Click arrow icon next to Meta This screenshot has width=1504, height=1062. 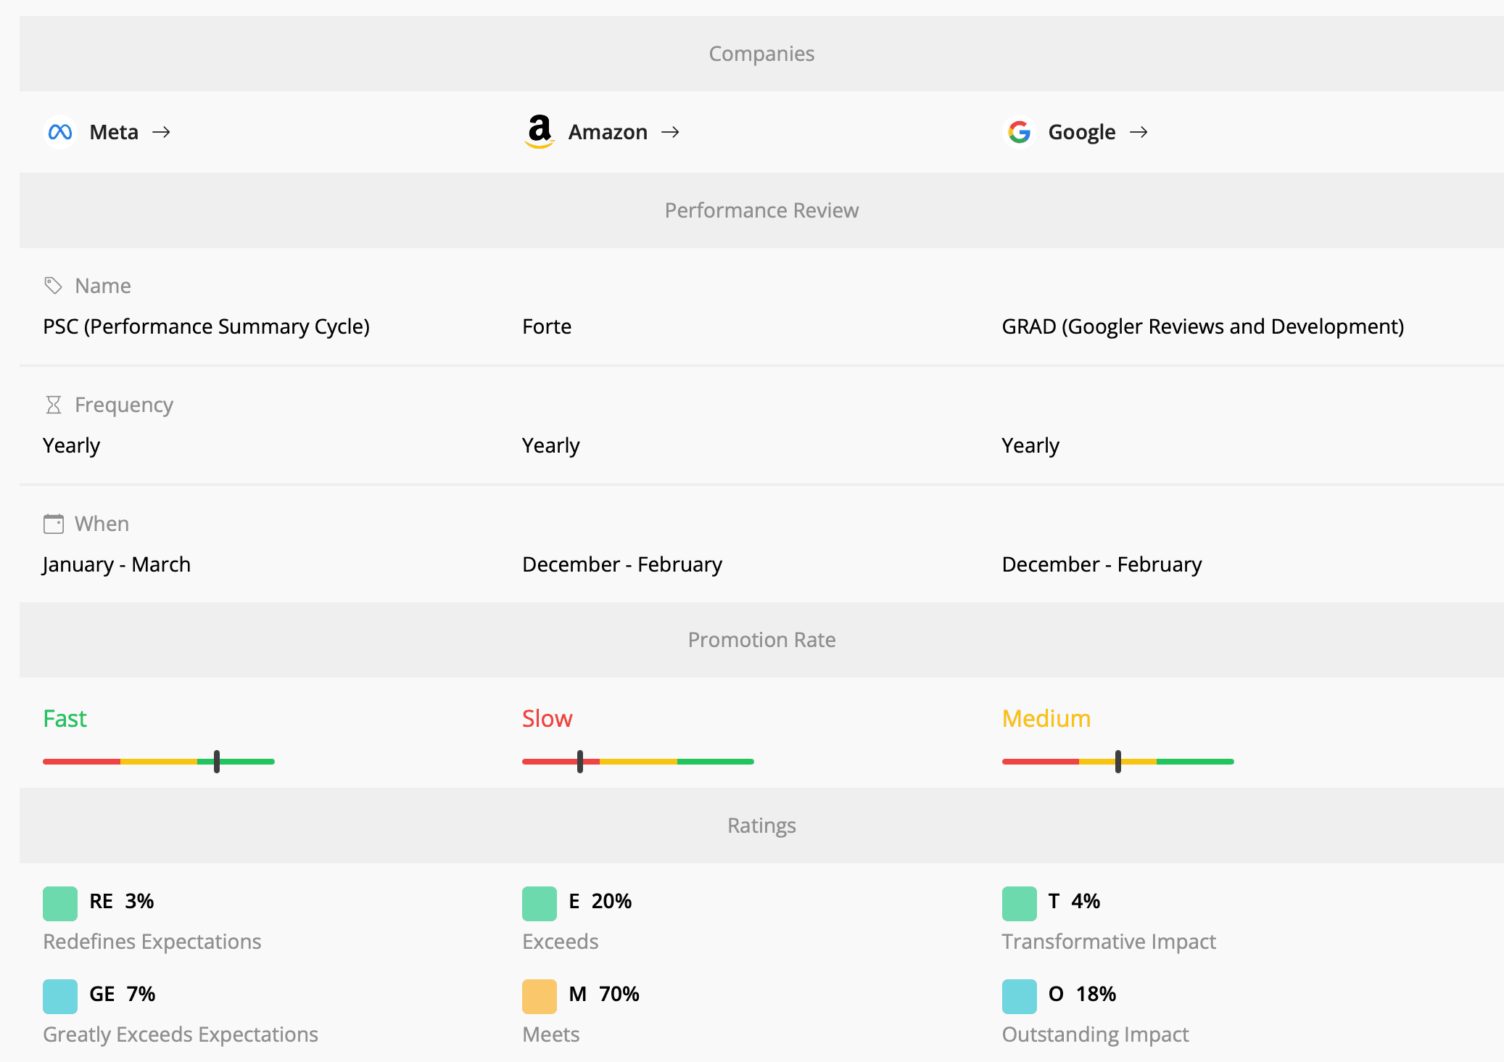pyautogui.click(x=161, y=132)
